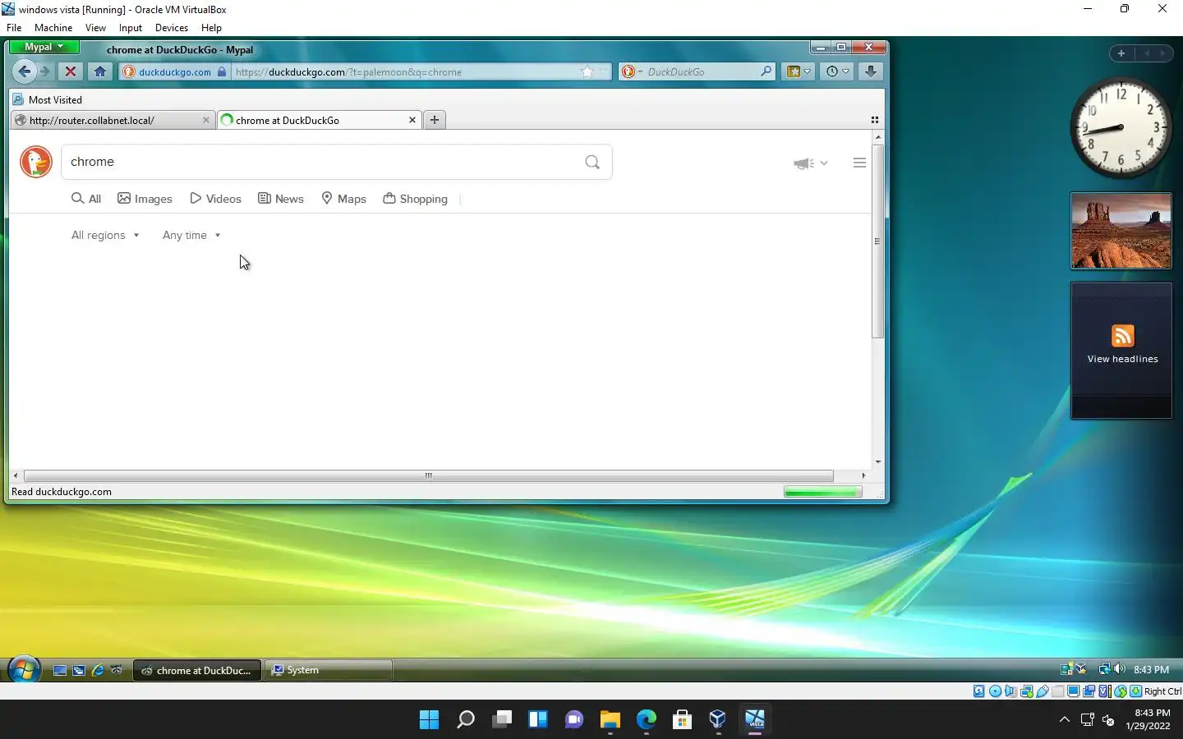Image resolution: width=1183 pixels, height=739 pixels.
Task: Expand the All regions filter dropdown
Action: [x=105, y=235]
